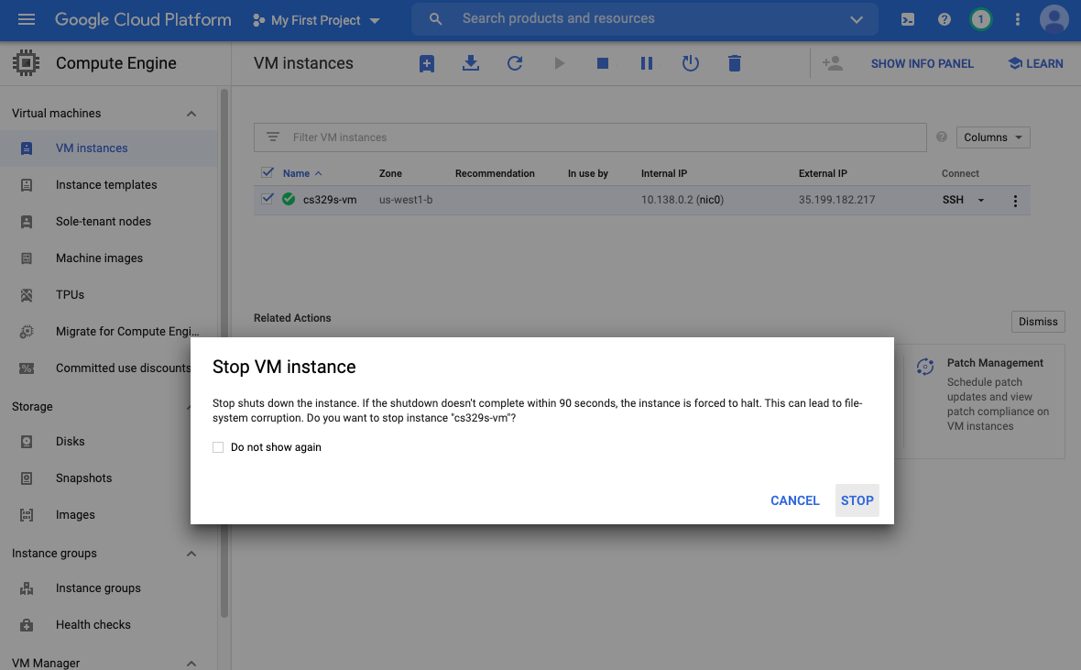Open three-dot menu for cs329s-vm row
The width and height of the screenshot is (1081, 670).
[x=1015, y=201]
